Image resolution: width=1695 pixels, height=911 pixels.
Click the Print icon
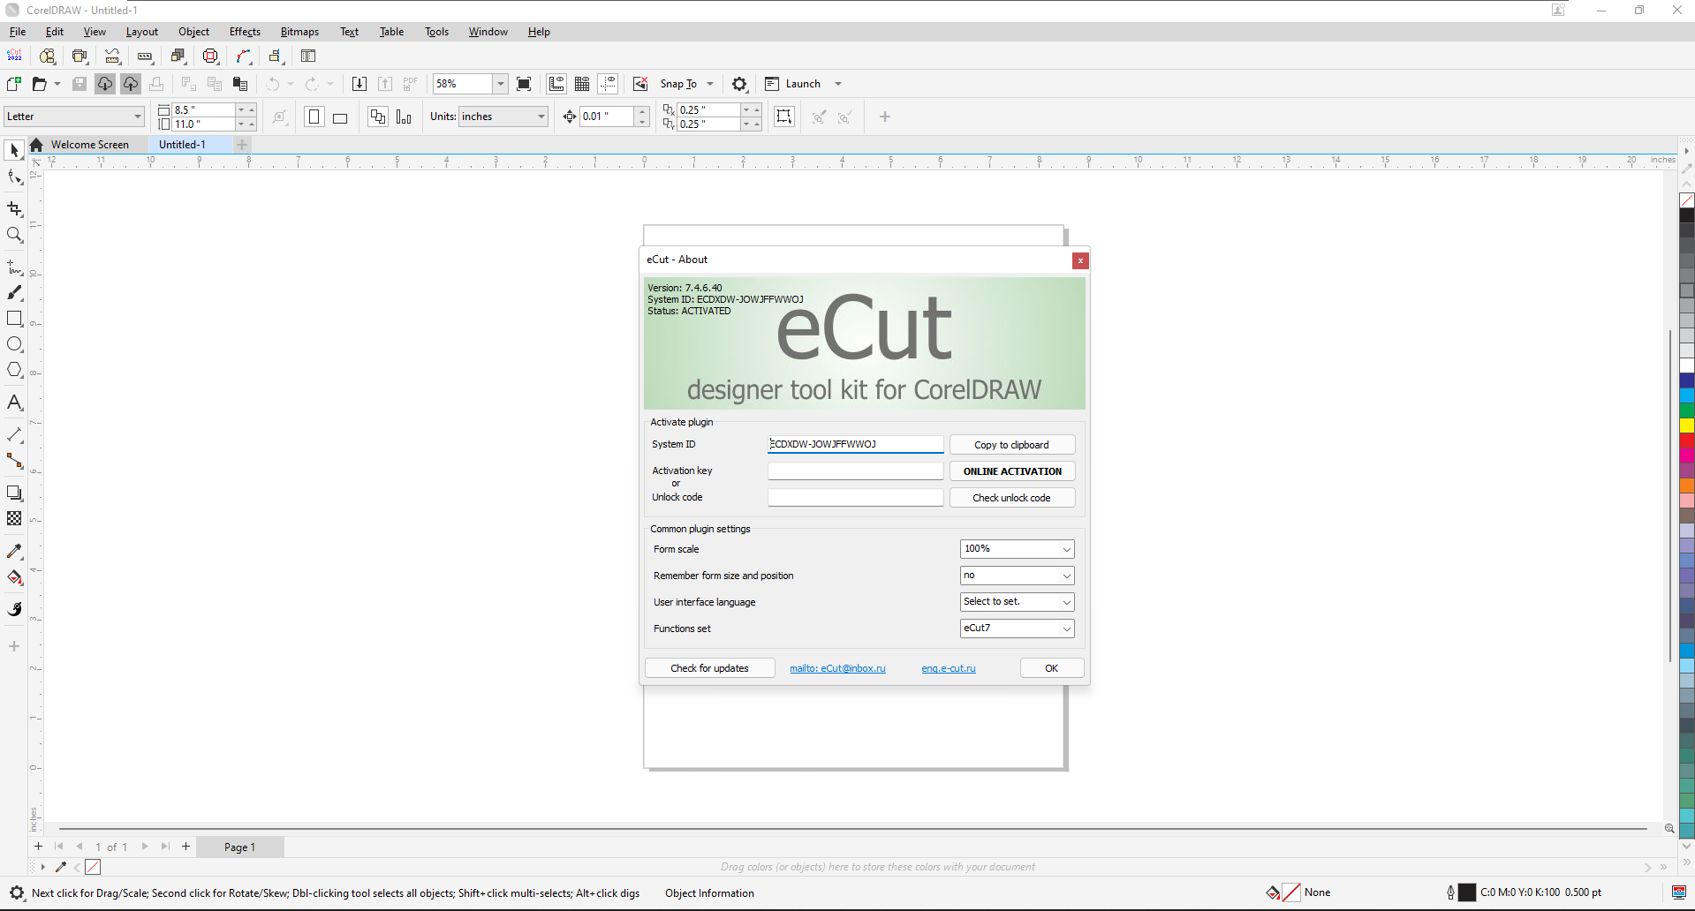pos(156,84)
